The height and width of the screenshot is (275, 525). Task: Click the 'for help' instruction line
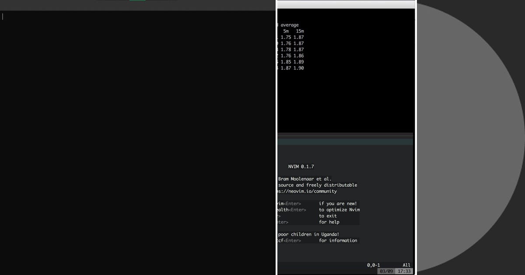point(329,222)
